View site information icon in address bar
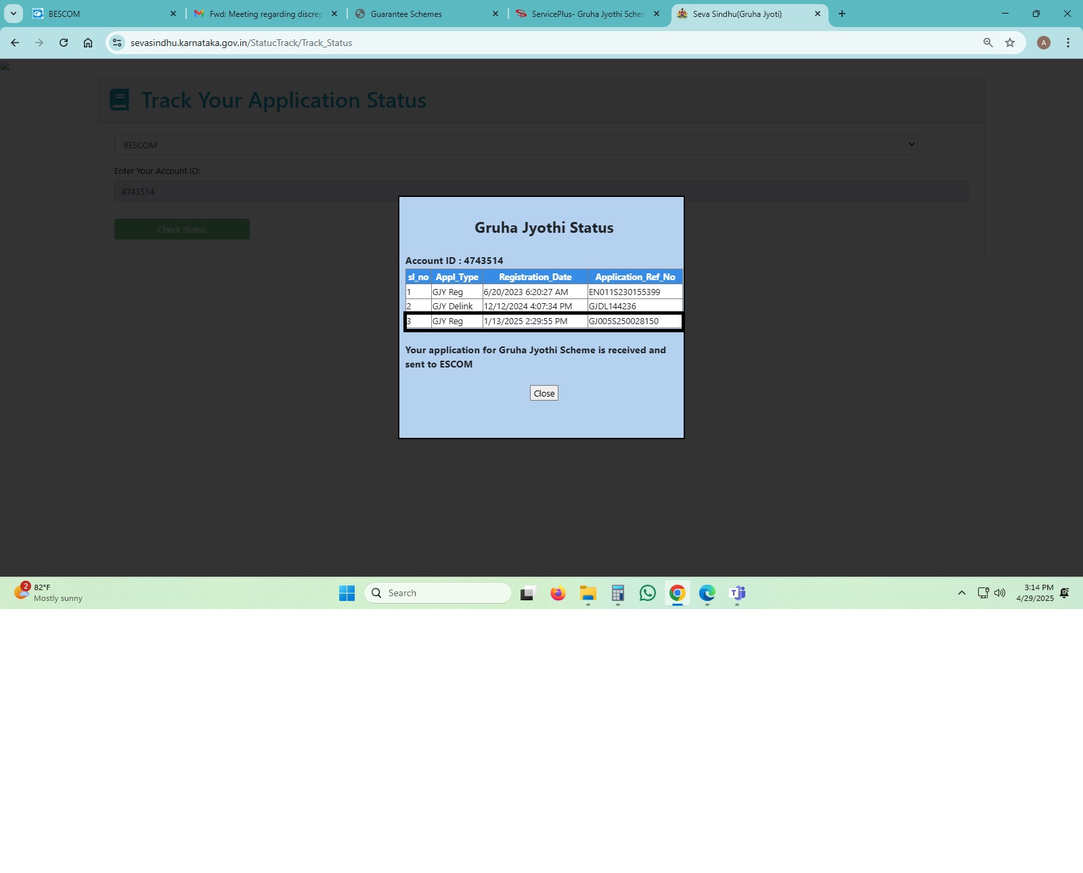This screenshot has height=873, width=1083. [117, 43]
